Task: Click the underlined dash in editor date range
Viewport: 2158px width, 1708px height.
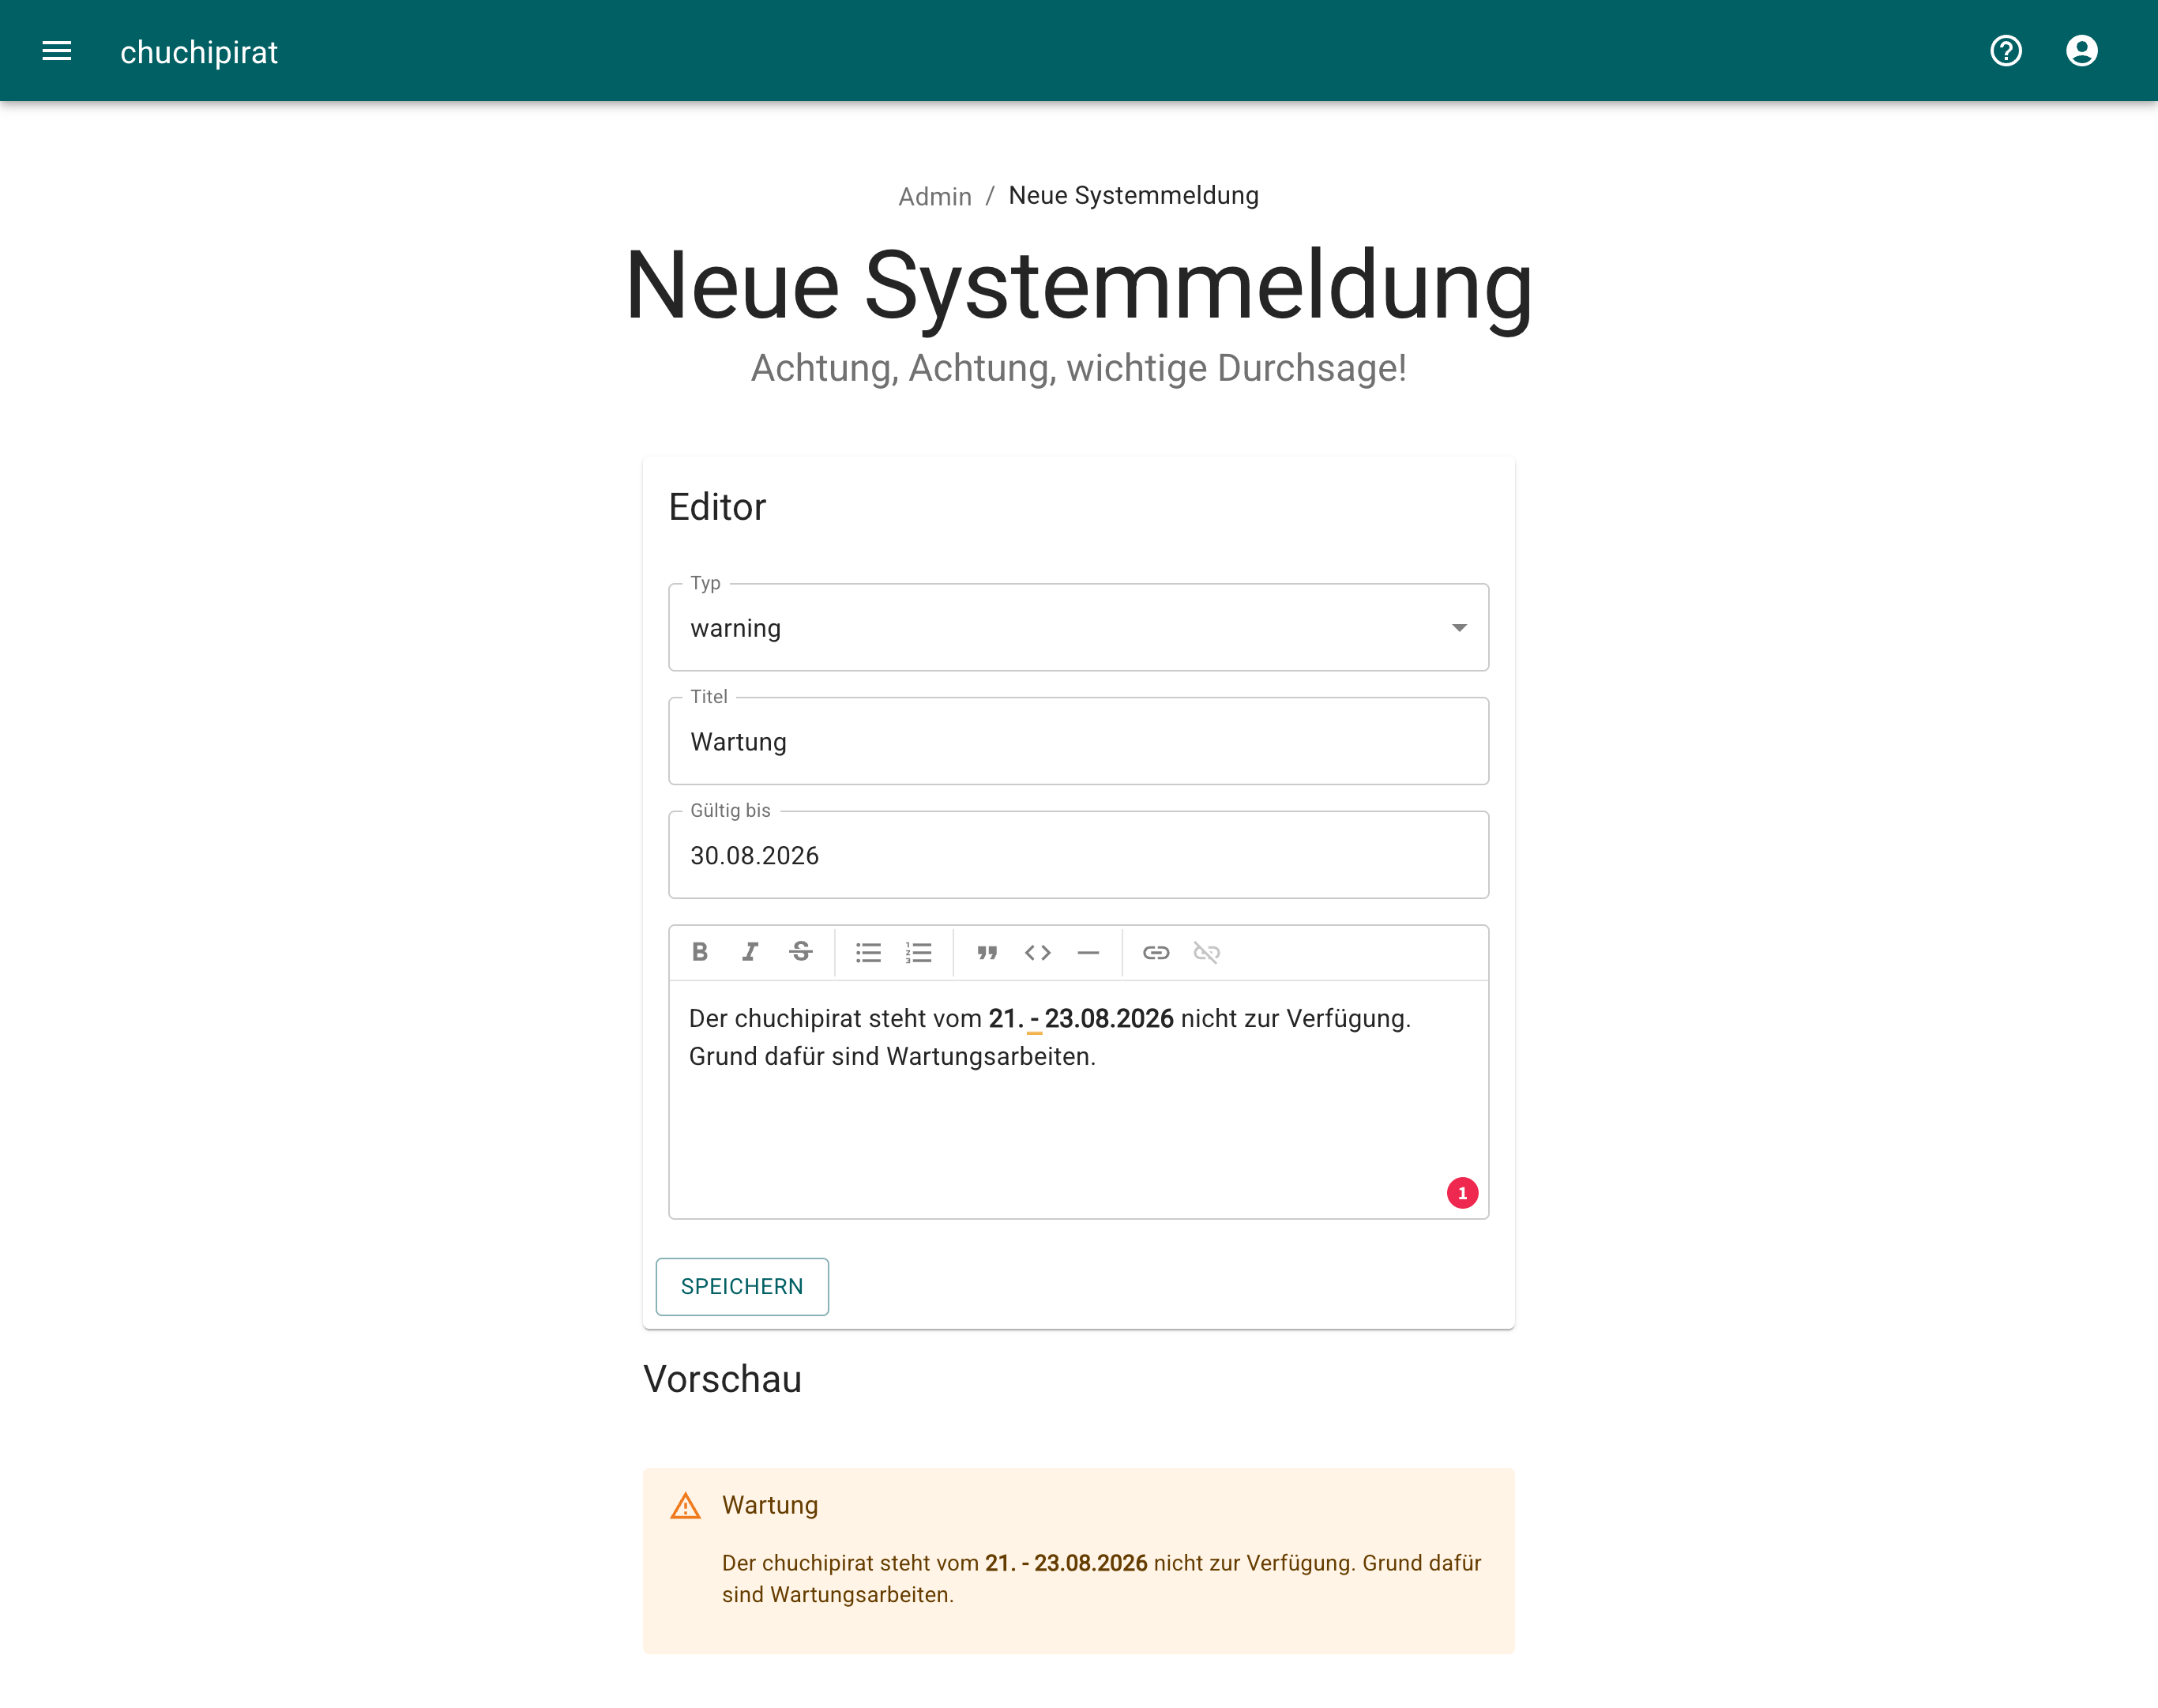Action: tap(1034, 1019)
